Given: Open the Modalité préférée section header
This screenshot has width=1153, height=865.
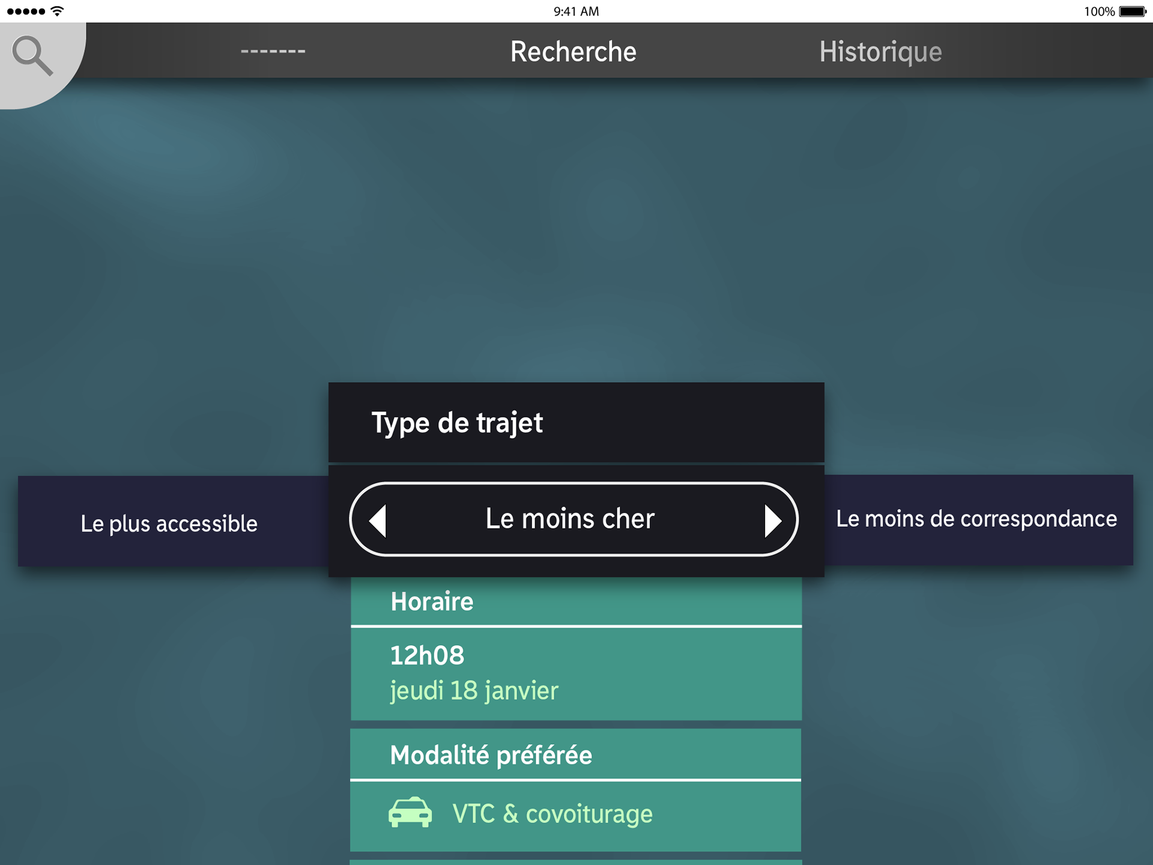Looking at the screenshot, I should 576,754.
